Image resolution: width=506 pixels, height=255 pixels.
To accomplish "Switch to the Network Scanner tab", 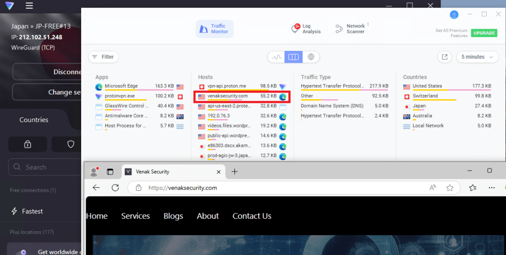I will click(x=350, y=29).
